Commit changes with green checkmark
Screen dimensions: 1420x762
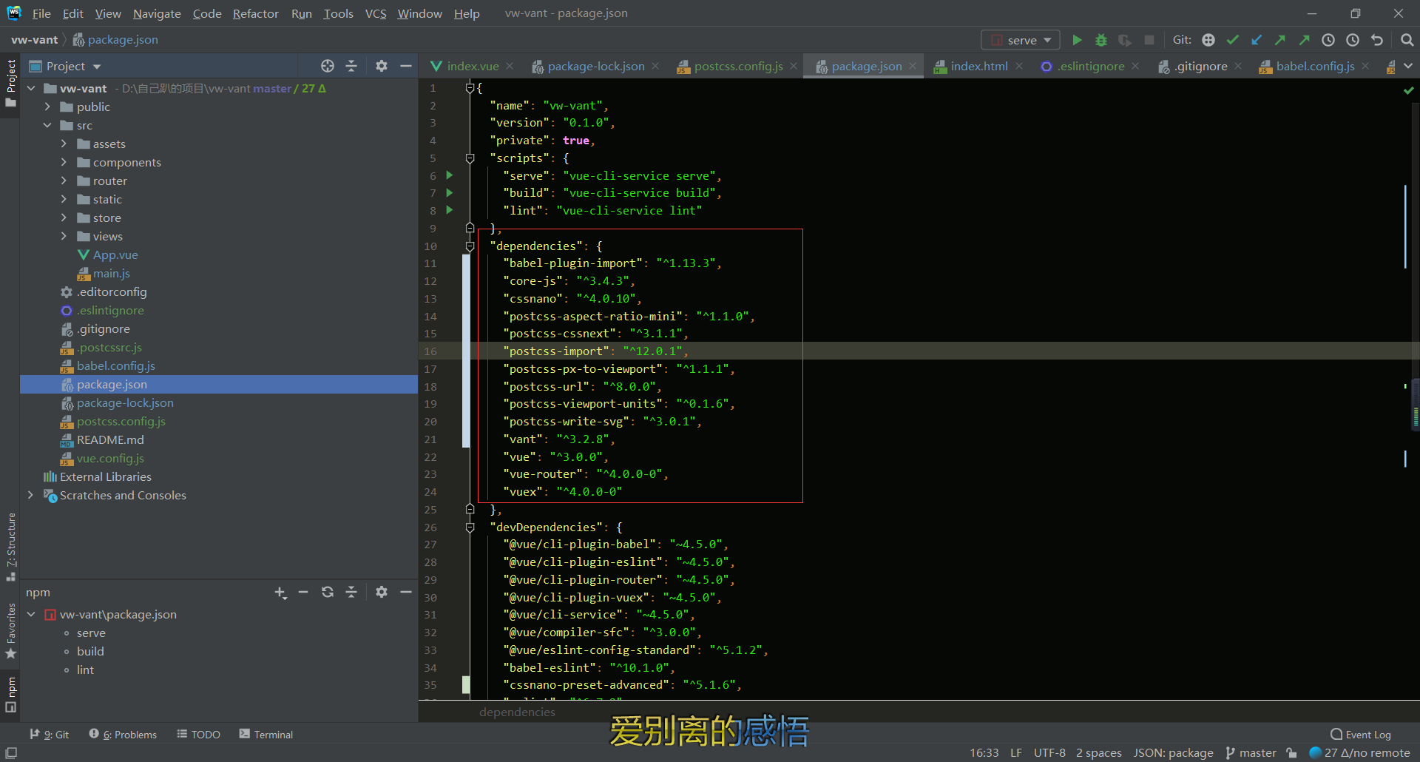pyautogui.click(x=1232, y=40)
